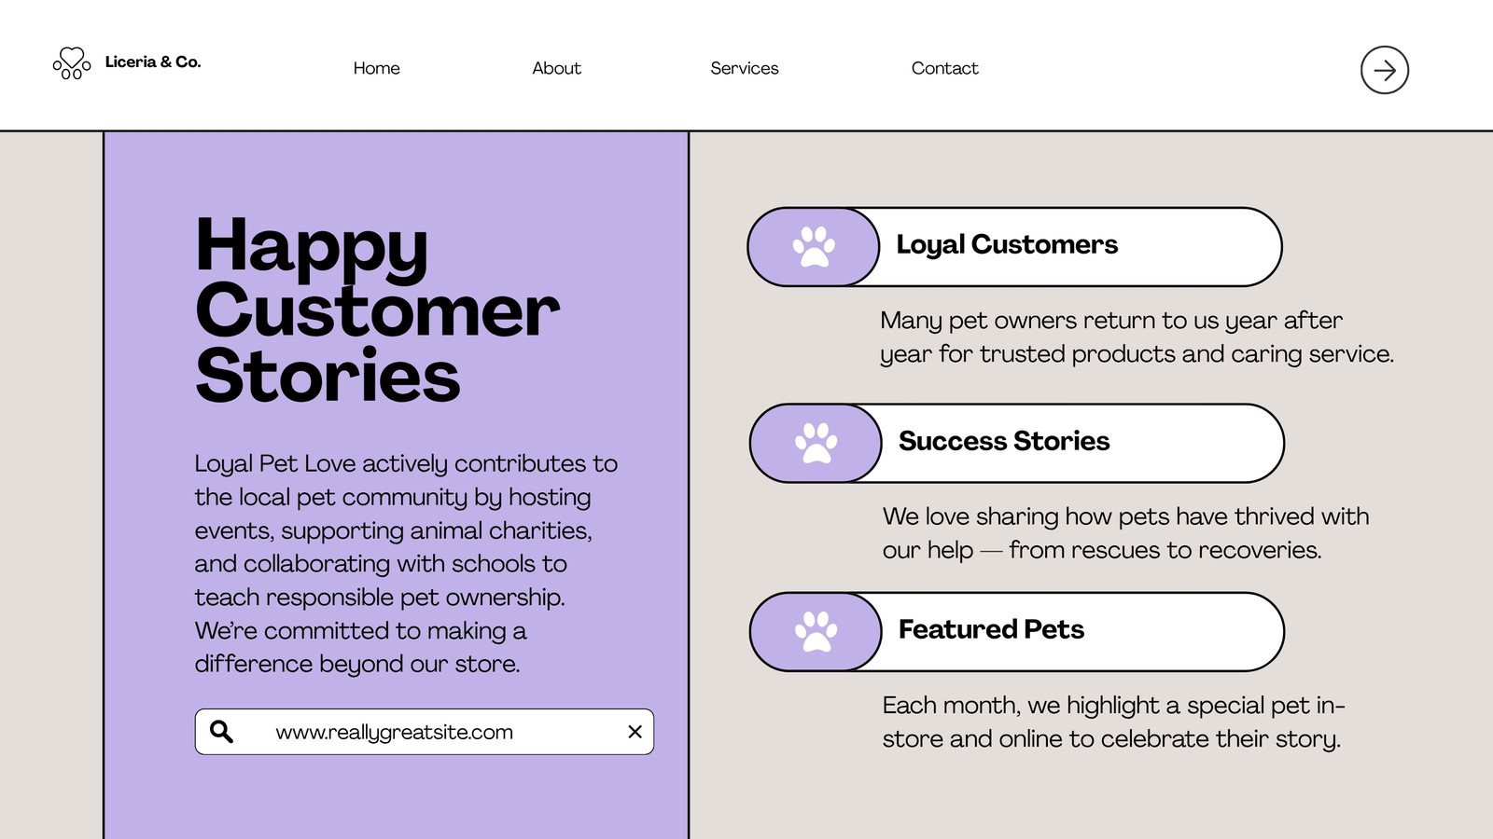Screen dimensions: 1493x839
Task: Click the Liceria & Co. brand name
Action: point(153,62)
